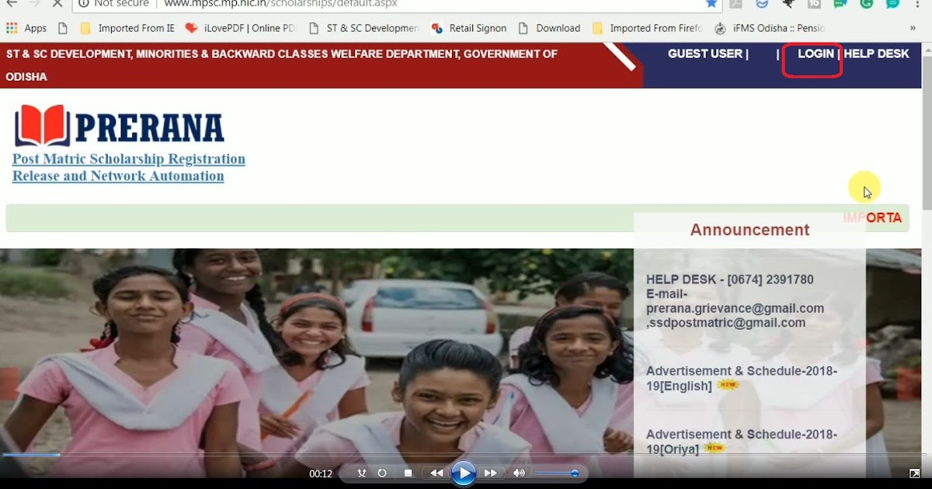Open the Apps shortcut in bookmarks bar
Image resolution: width=932 pixels, height=489 pixels.
[x=26, y=28]
